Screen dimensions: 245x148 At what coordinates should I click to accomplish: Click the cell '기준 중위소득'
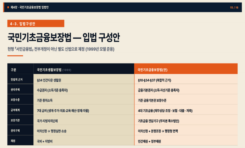coord(84,99)
